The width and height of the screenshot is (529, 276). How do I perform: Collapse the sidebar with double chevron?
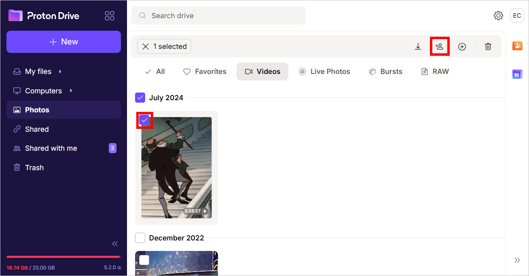[115, 244]
